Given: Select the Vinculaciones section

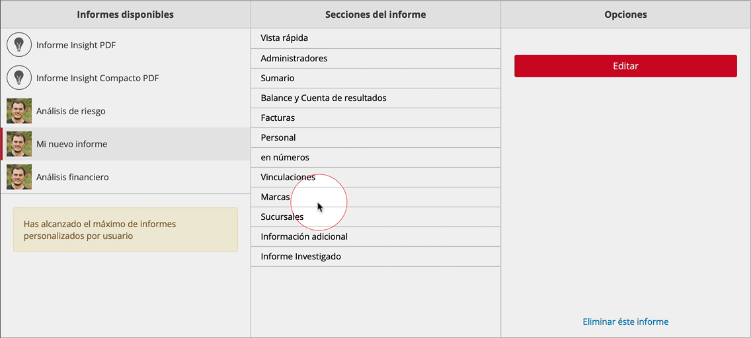Looking at the screenshot, I should [x=375, y=178].
